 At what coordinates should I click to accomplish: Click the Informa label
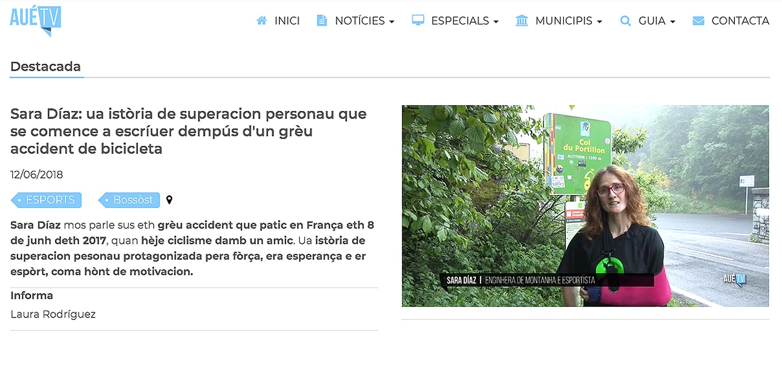[x=32, y=296]
